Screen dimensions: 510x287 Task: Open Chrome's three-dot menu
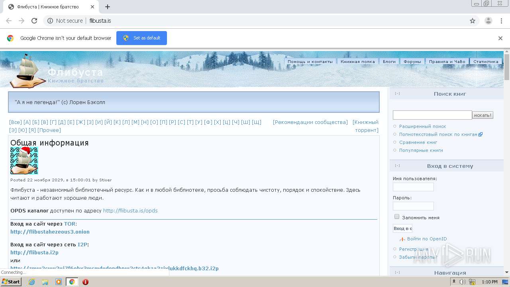pos(501,21)
